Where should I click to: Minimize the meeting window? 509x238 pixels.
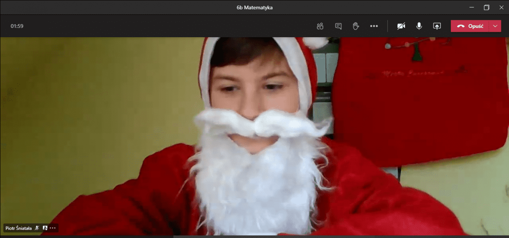[472, 7]
